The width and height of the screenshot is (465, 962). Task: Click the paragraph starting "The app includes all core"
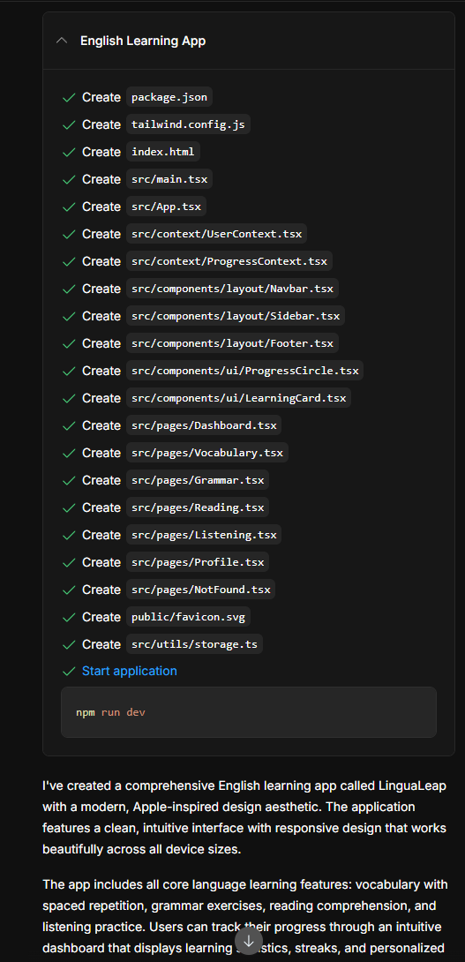(x=245, y=915)
